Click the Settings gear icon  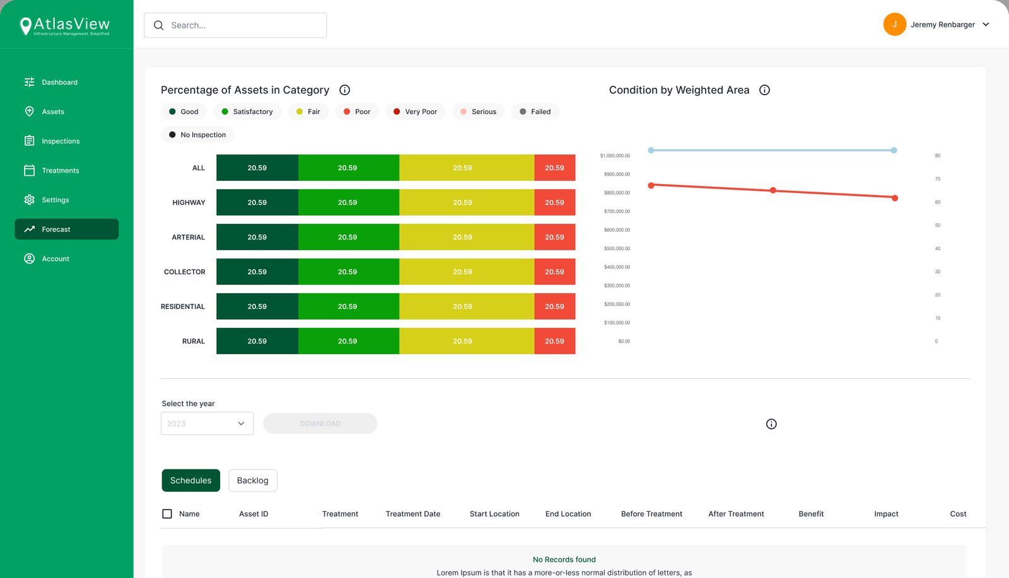[29, 200]
